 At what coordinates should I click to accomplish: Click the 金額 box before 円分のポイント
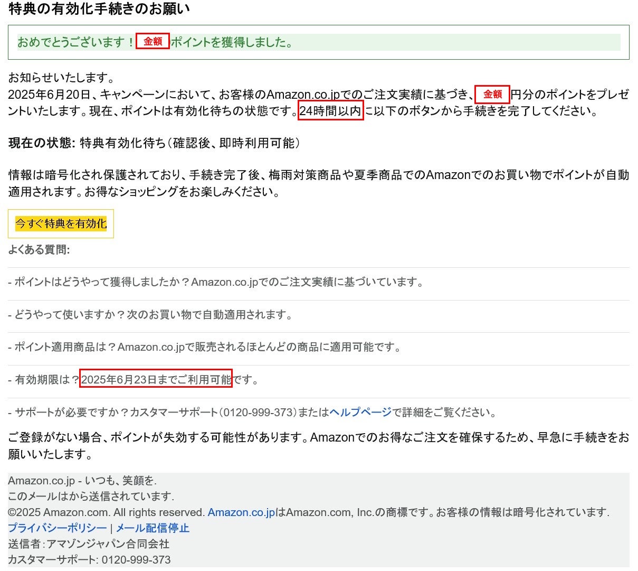[x=492, y=95]
